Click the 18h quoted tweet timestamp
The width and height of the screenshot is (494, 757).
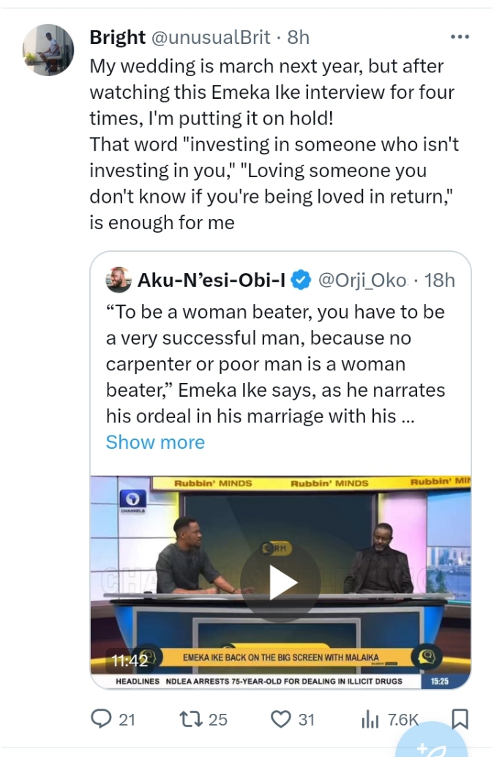click(x=441, y=279)
